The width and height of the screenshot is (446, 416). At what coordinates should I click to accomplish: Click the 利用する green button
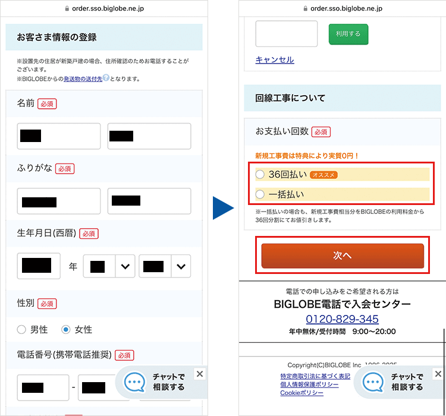pos(348,34)
